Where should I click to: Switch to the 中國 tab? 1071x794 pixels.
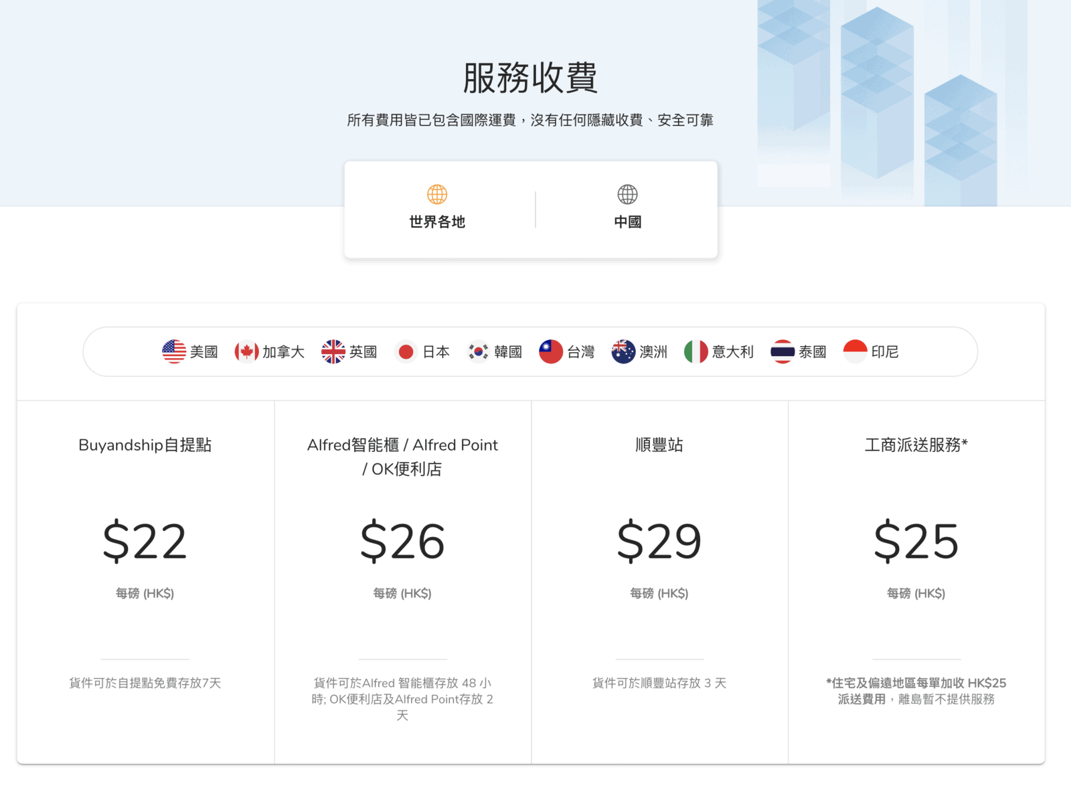(x=627, y=209)
